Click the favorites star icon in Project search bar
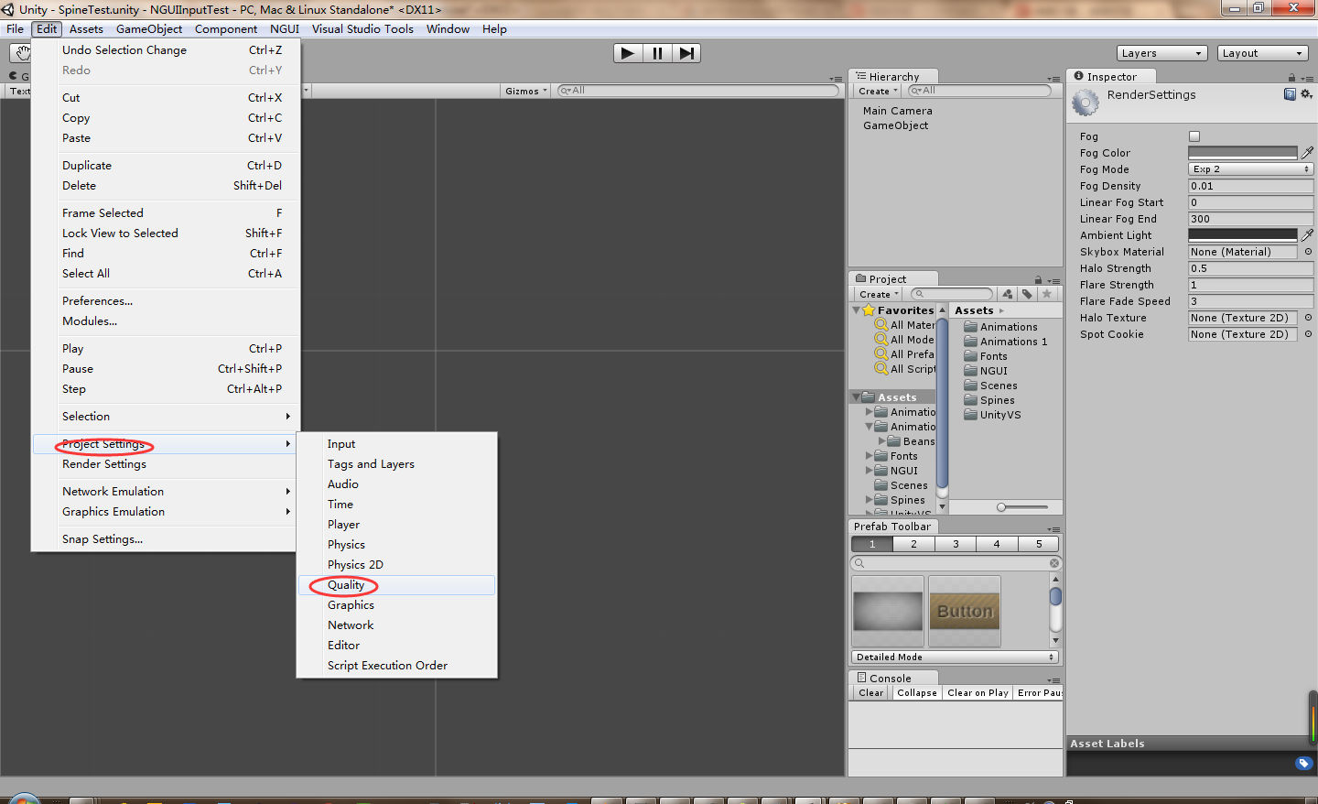Image resolution: width=1318 pixels, height=804 pixels. click(1047, 293)
